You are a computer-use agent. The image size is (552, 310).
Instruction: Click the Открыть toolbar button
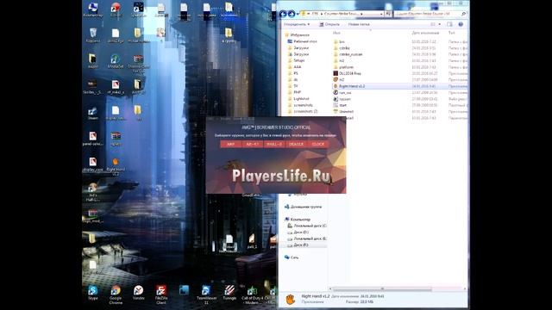[x=329, y=24]
